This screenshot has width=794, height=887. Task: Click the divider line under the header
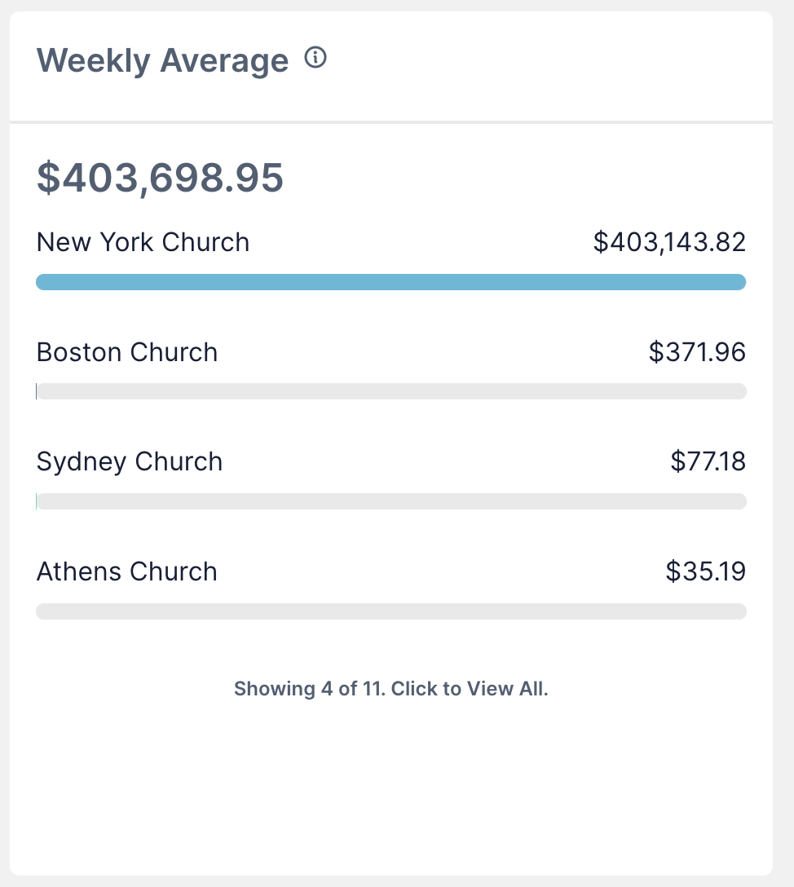390,122
